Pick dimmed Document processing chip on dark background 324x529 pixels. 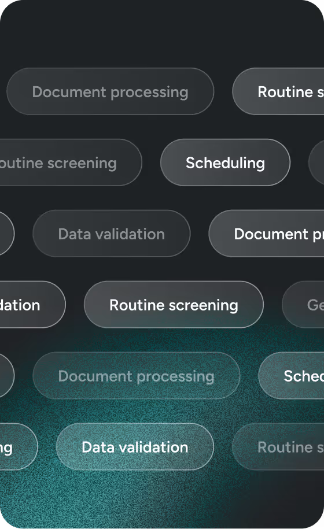point(110,91)
